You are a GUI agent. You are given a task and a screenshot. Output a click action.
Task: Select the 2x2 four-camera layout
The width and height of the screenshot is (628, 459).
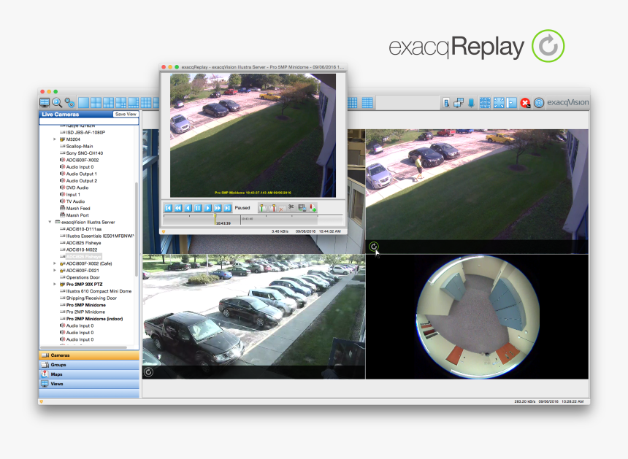click(96, 103)
